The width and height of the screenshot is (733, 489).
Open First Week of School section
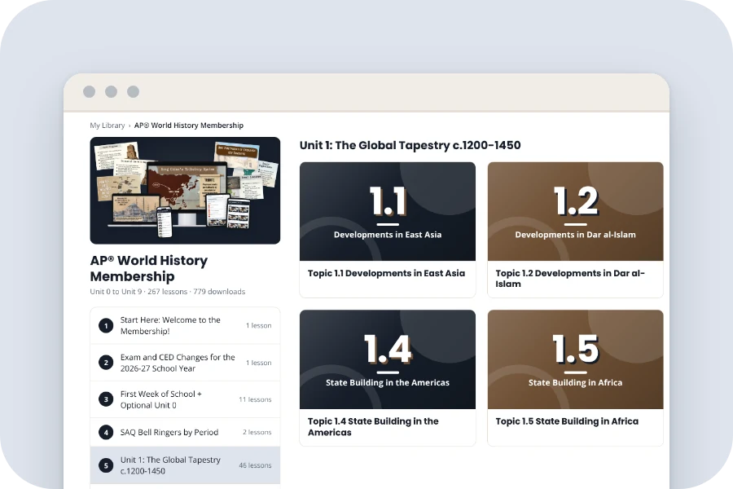(185, 399)
